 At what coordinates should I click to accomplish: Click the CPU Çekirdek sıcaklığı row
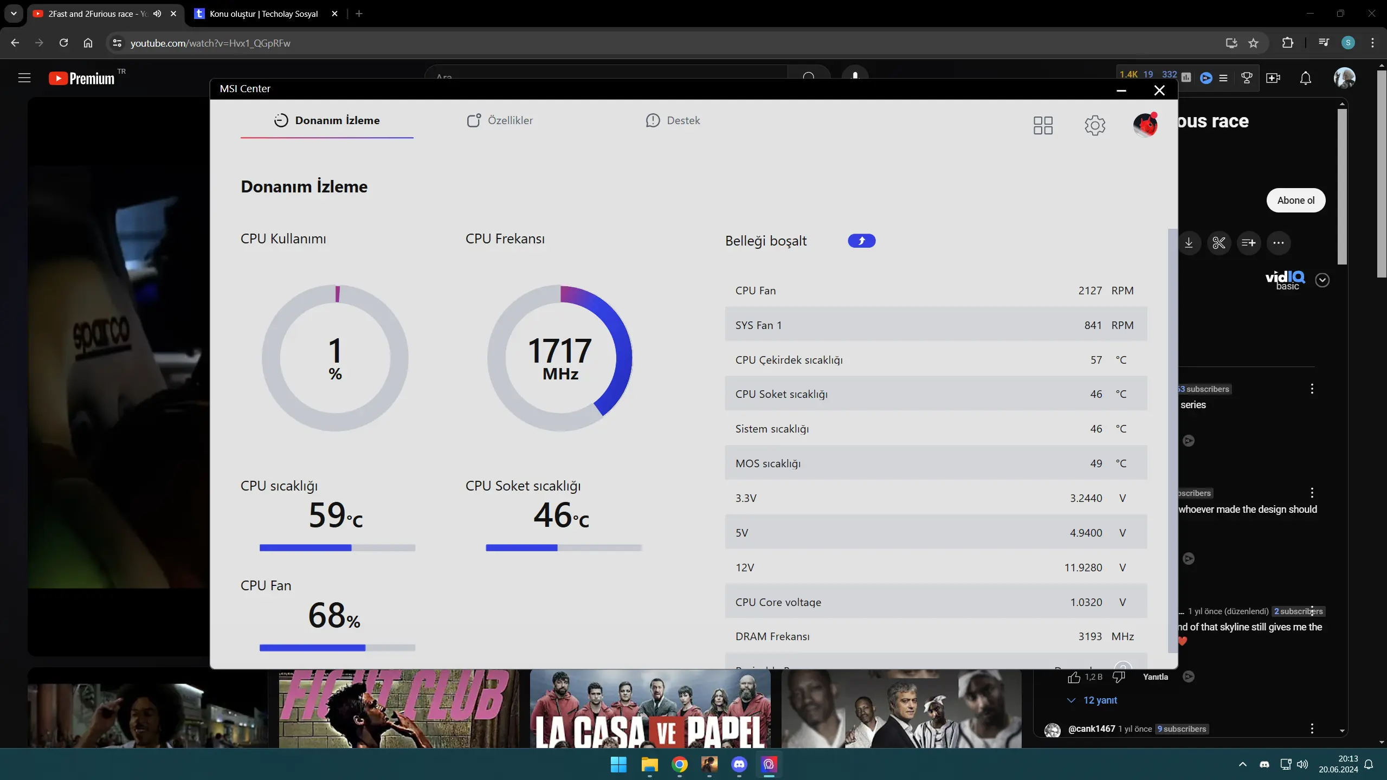tap(936, 359)
